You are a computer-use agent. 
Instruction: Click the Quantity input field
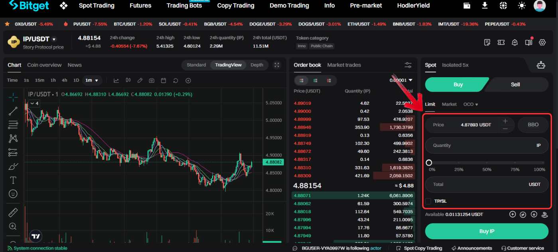pyautogui.click(x=487, y=145)
